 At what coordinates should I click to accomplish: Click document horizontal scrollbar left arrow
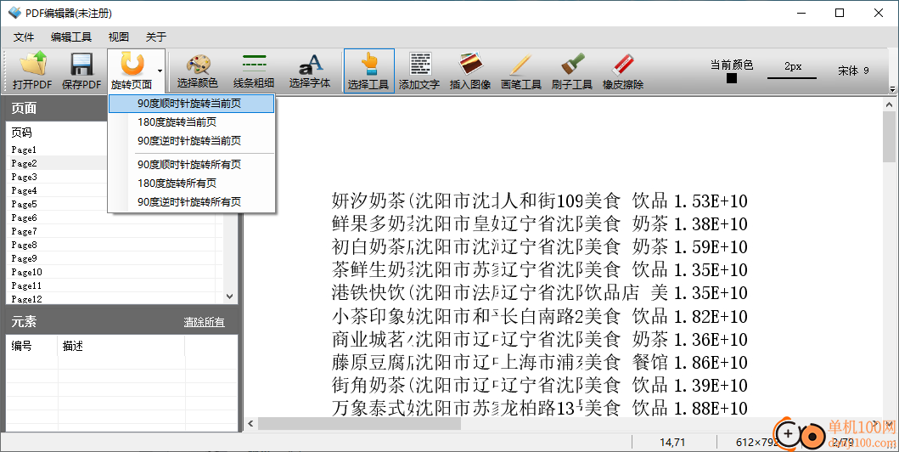(250, 424)
